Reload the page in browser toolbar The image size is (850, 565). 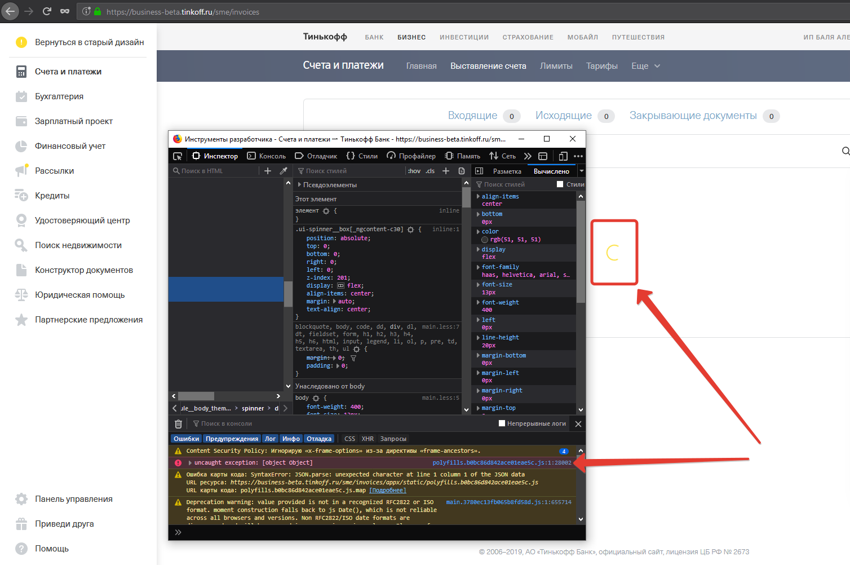coord(47,11)
